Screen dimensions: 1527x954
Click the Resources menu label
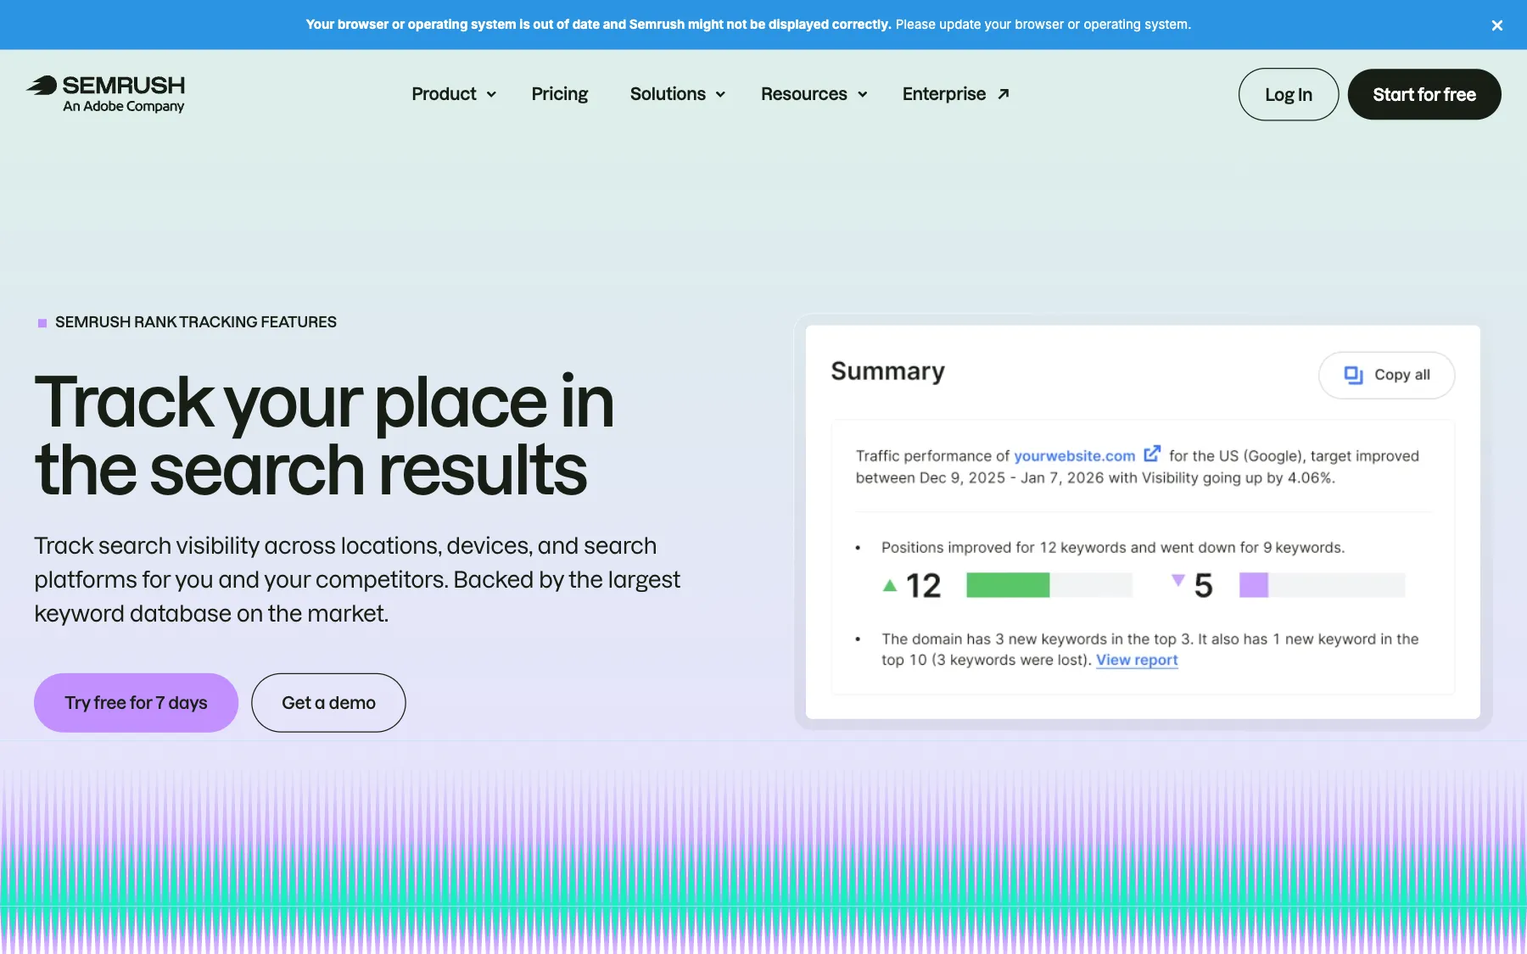point(804,94)
